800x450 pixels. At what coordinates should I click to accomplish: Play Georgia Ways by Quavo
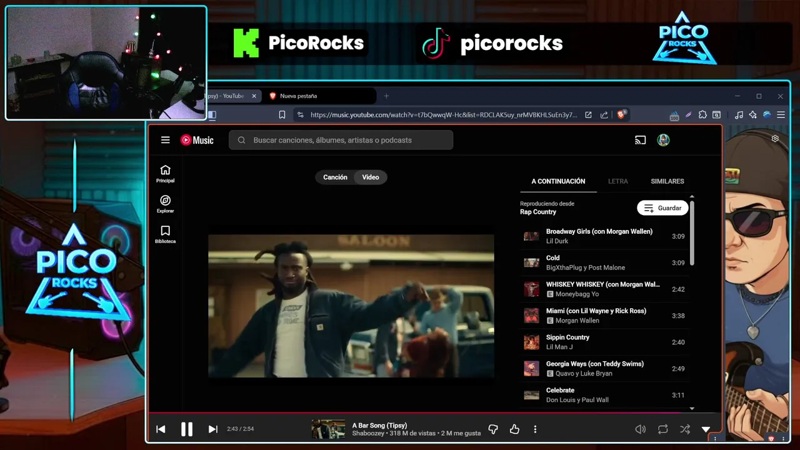pos(604,368)
